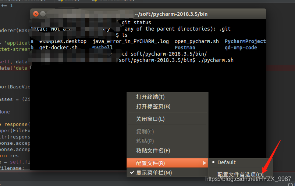Open the 配置文件(R) submenu
Screen dimensions: 295x186
[x=167, y=163]
